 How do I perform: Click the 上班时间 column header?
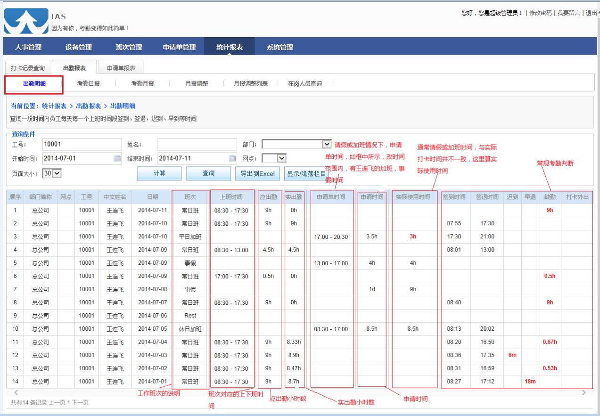pos(231,197)
